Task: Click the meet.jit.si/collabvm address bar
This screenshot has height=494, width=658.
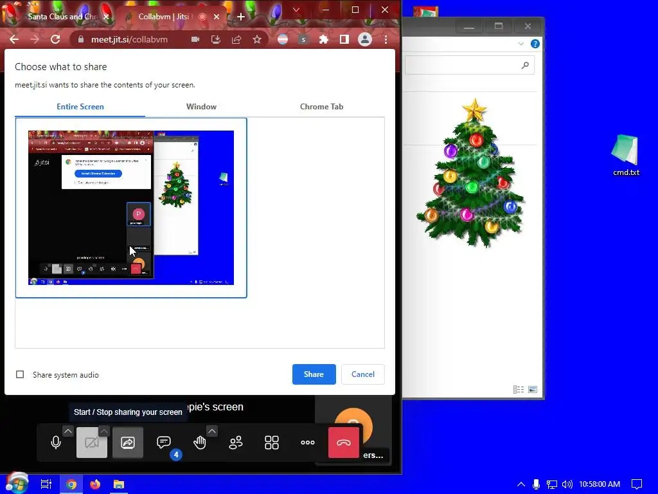Action: click(x=129, y=39)
